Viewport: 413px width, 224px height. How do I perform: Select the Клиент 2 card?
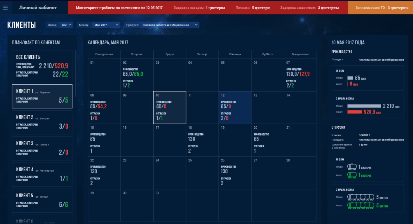point(42,122)
